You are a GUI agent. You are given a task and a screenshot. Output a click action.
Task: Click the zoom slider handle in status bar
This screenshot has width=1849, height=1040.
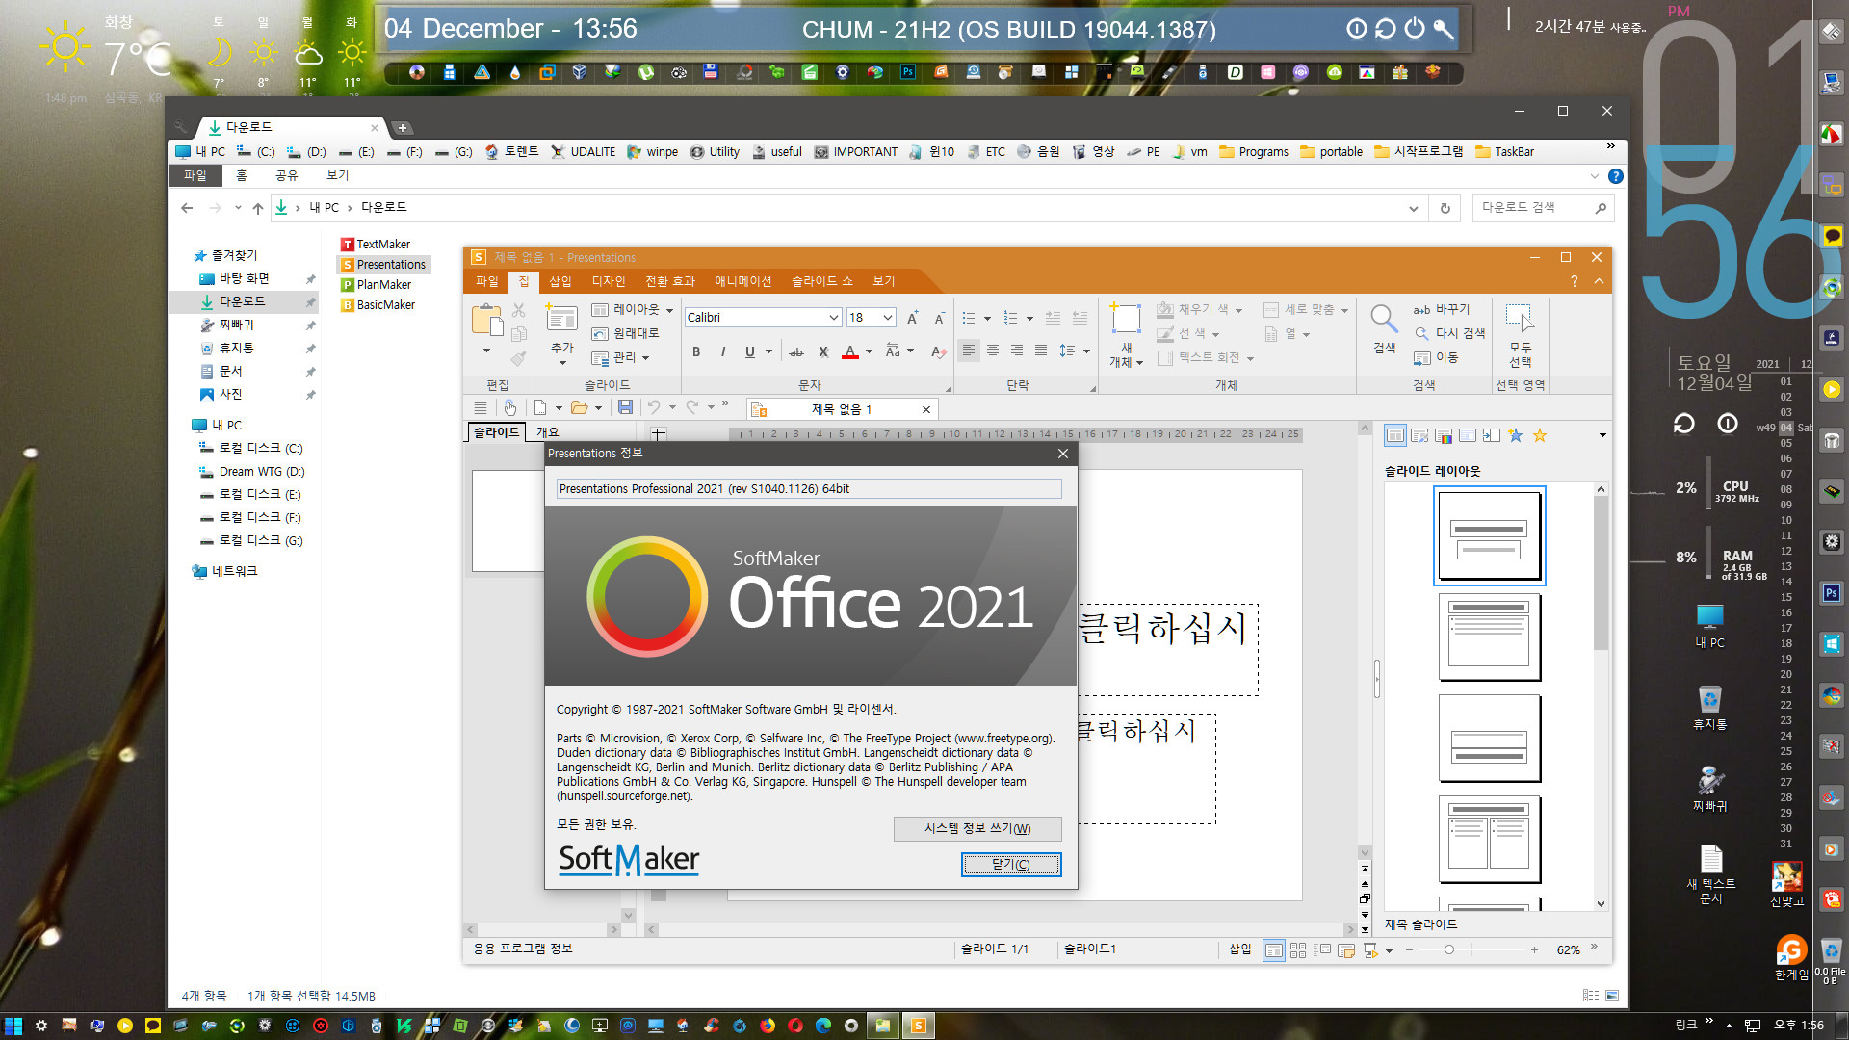coord(1449,950)
